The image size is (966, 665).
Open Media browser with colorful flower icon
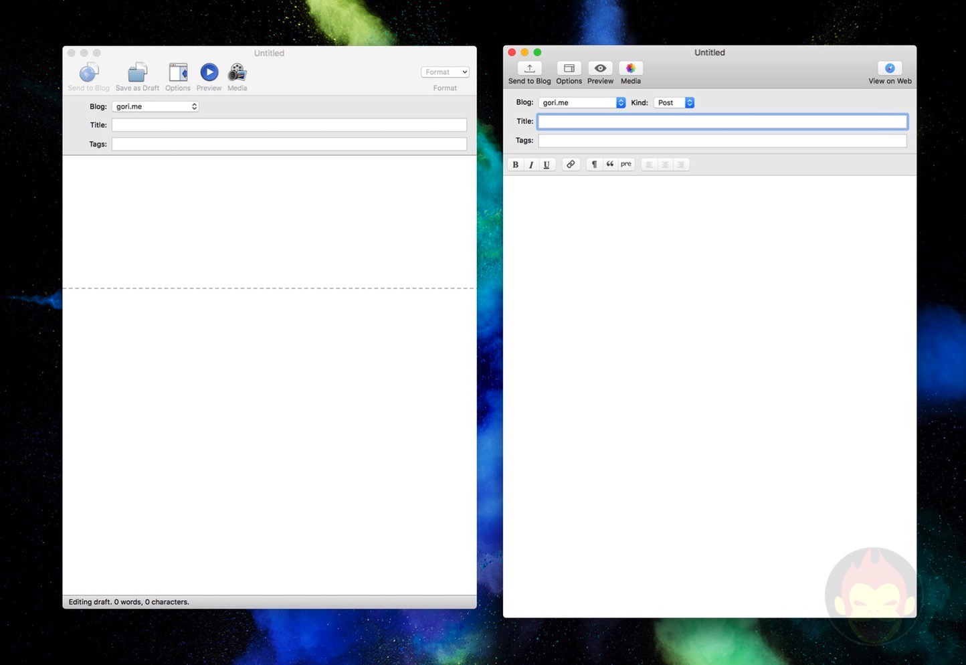[630, 68]
